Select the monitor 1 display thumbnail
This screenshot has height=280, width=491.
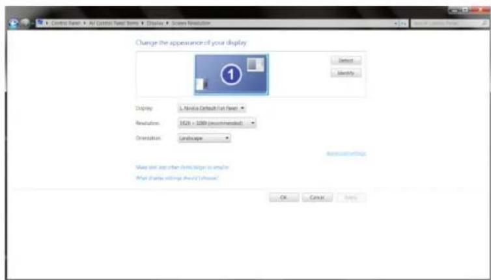pos(231,75)
